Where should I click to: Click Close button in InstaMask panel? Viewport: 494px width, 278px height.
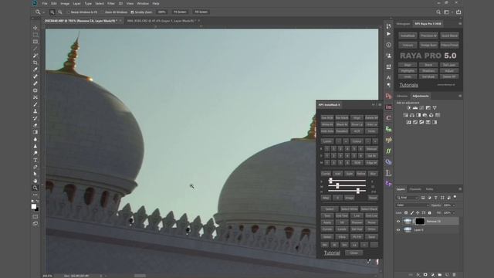(354, 253)
